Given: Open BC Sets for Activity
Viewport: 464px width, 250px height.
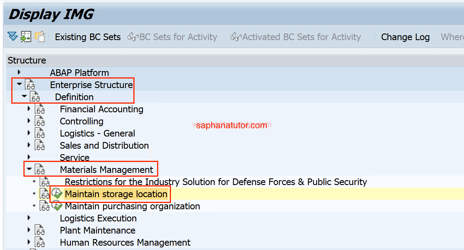Looking at the screenshot, I should tap(178, 37).
